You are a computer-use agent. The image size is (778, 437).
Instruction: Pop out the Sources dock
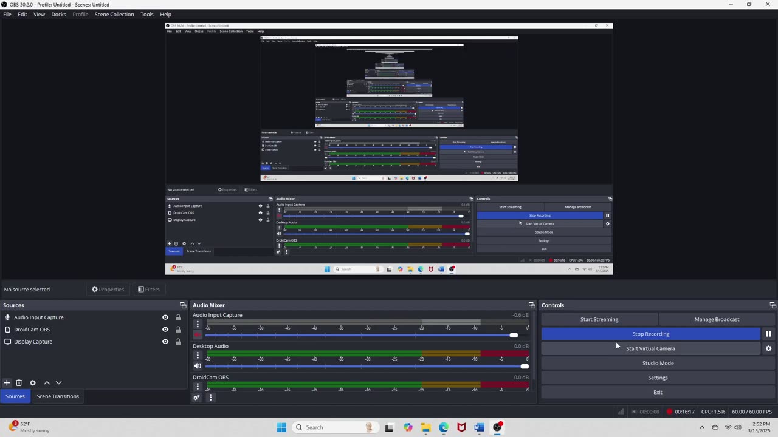click(183, 305)
